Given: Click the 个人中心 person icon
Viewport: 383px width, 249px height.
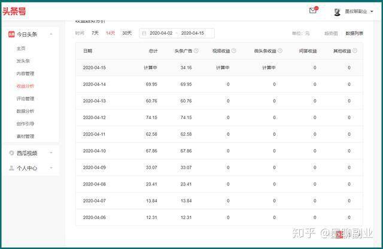Looking at the screenshot, I should click(x=11, y=168).
